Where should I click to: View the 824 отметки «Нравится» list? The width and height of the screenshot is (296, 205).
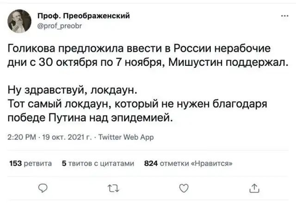click(x=189, y=163)
